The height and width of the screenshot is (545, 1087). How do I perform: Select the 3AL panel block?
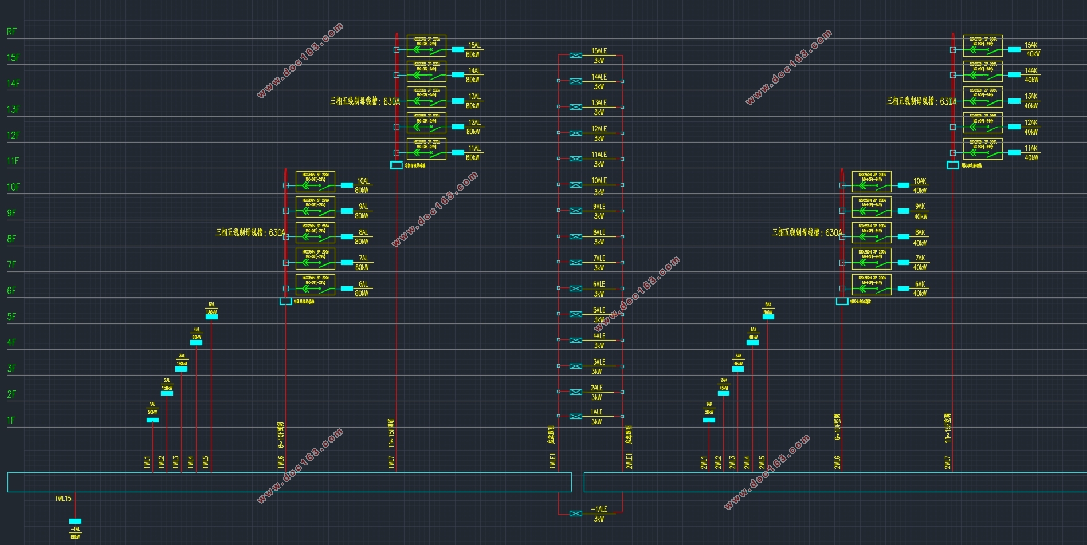[x=181, y=369]
